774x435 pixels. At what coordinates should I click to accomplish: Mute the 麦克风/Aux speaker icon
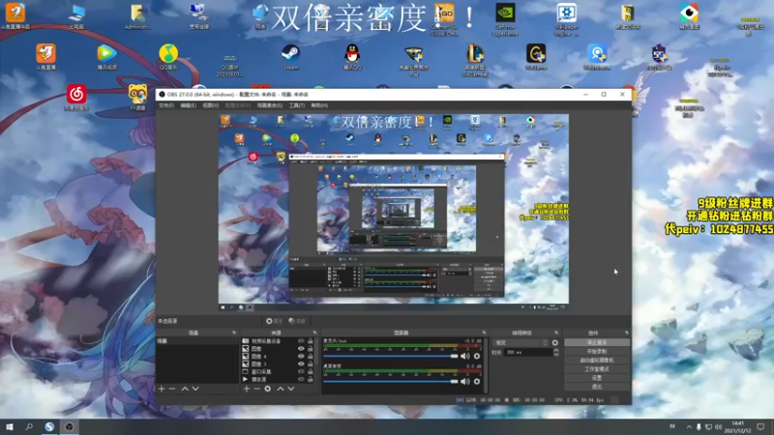(465, 356)
